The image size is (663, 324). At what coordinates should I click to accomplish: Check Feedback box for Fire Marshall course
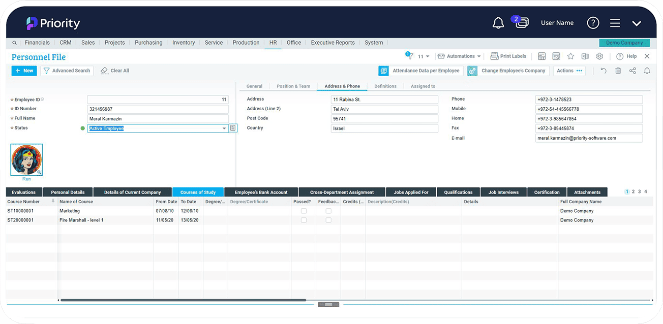tap(328, 220)
